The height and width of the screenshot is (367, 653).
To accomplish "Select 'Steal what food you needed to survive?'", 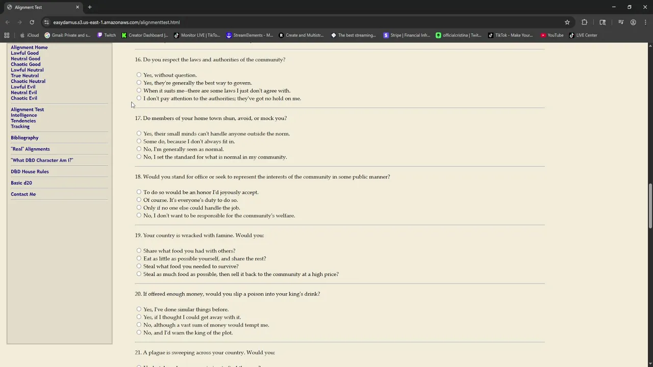I will pyautogui.click(x=139, y=266).
